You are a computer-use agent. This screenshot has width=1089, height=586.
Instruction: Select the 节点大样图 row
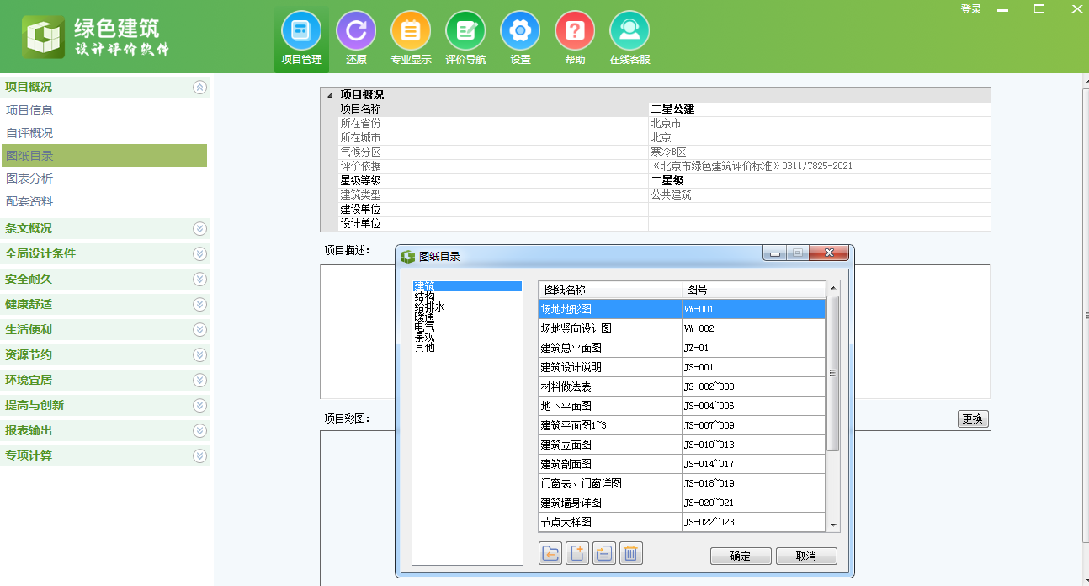682,522
